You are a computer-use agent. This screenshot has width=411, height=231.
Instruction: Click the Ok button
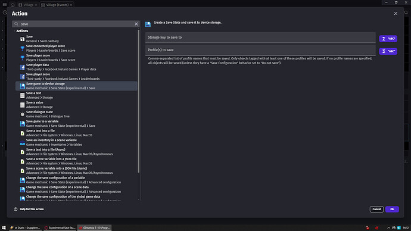[x=392, y=209]
